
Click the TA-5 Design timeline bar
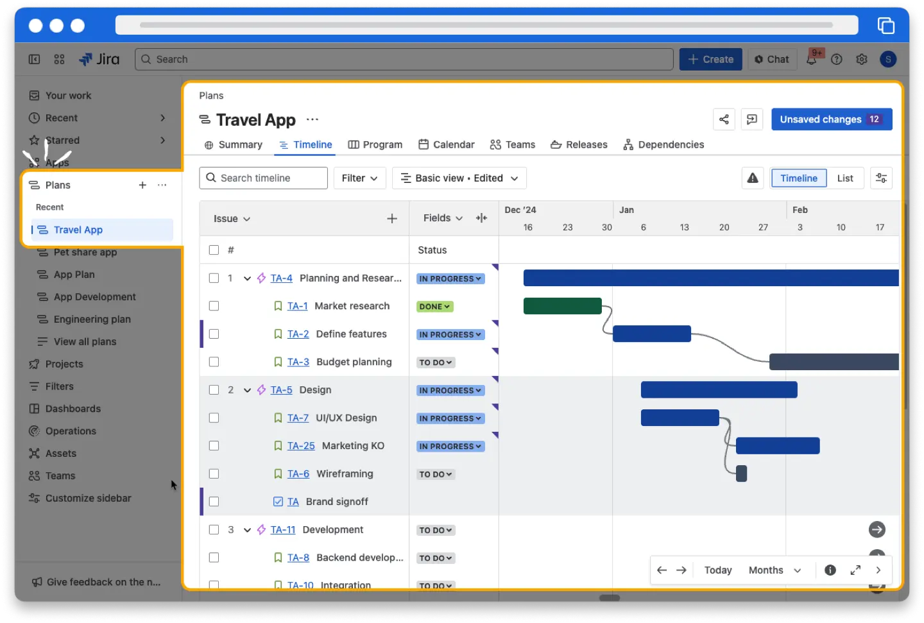pyautogui.click(x=719, y=389)
